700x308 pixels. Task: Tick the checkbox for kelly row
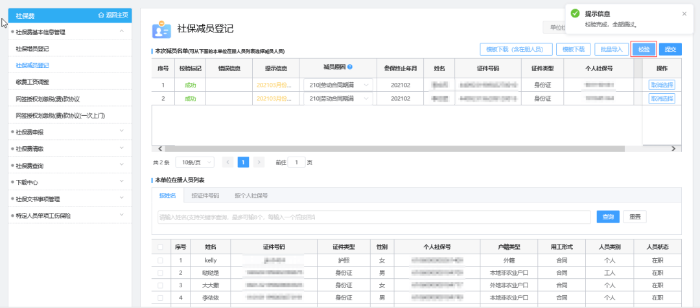click(160, 260)
